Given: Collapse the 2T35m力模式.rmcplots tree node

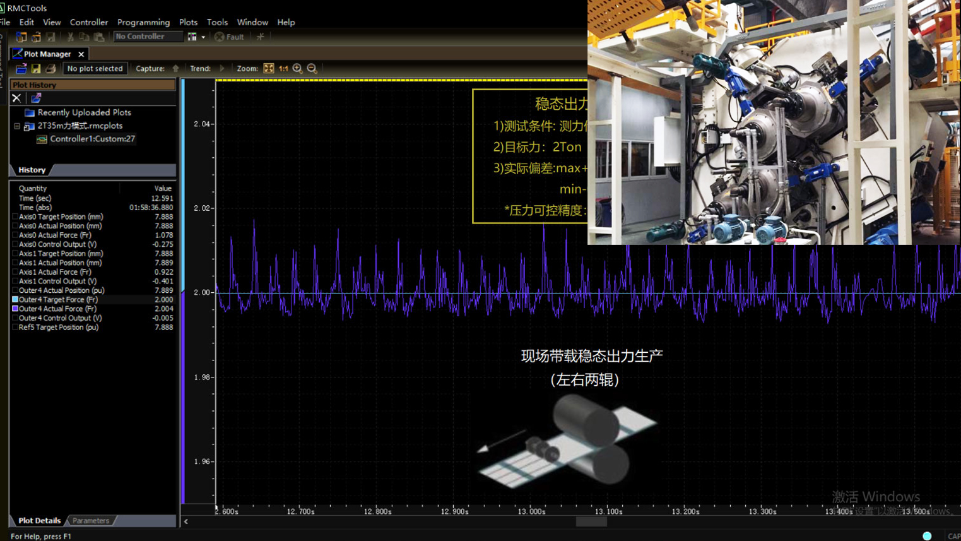Looking at the screenshot, I should [18, 126].
